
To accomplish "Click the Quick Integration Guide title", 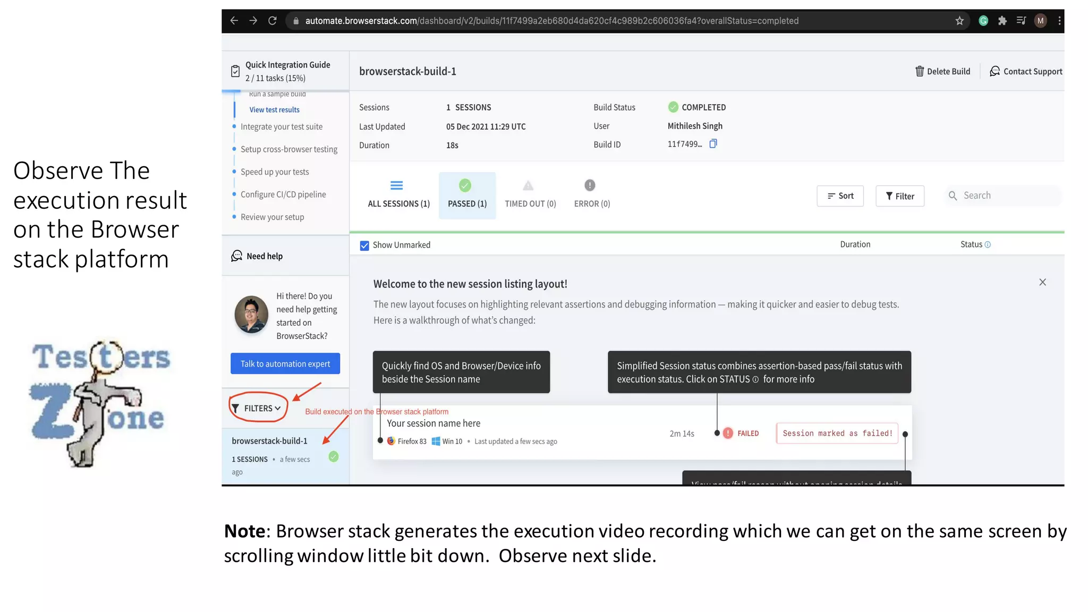I will (287, 65).
